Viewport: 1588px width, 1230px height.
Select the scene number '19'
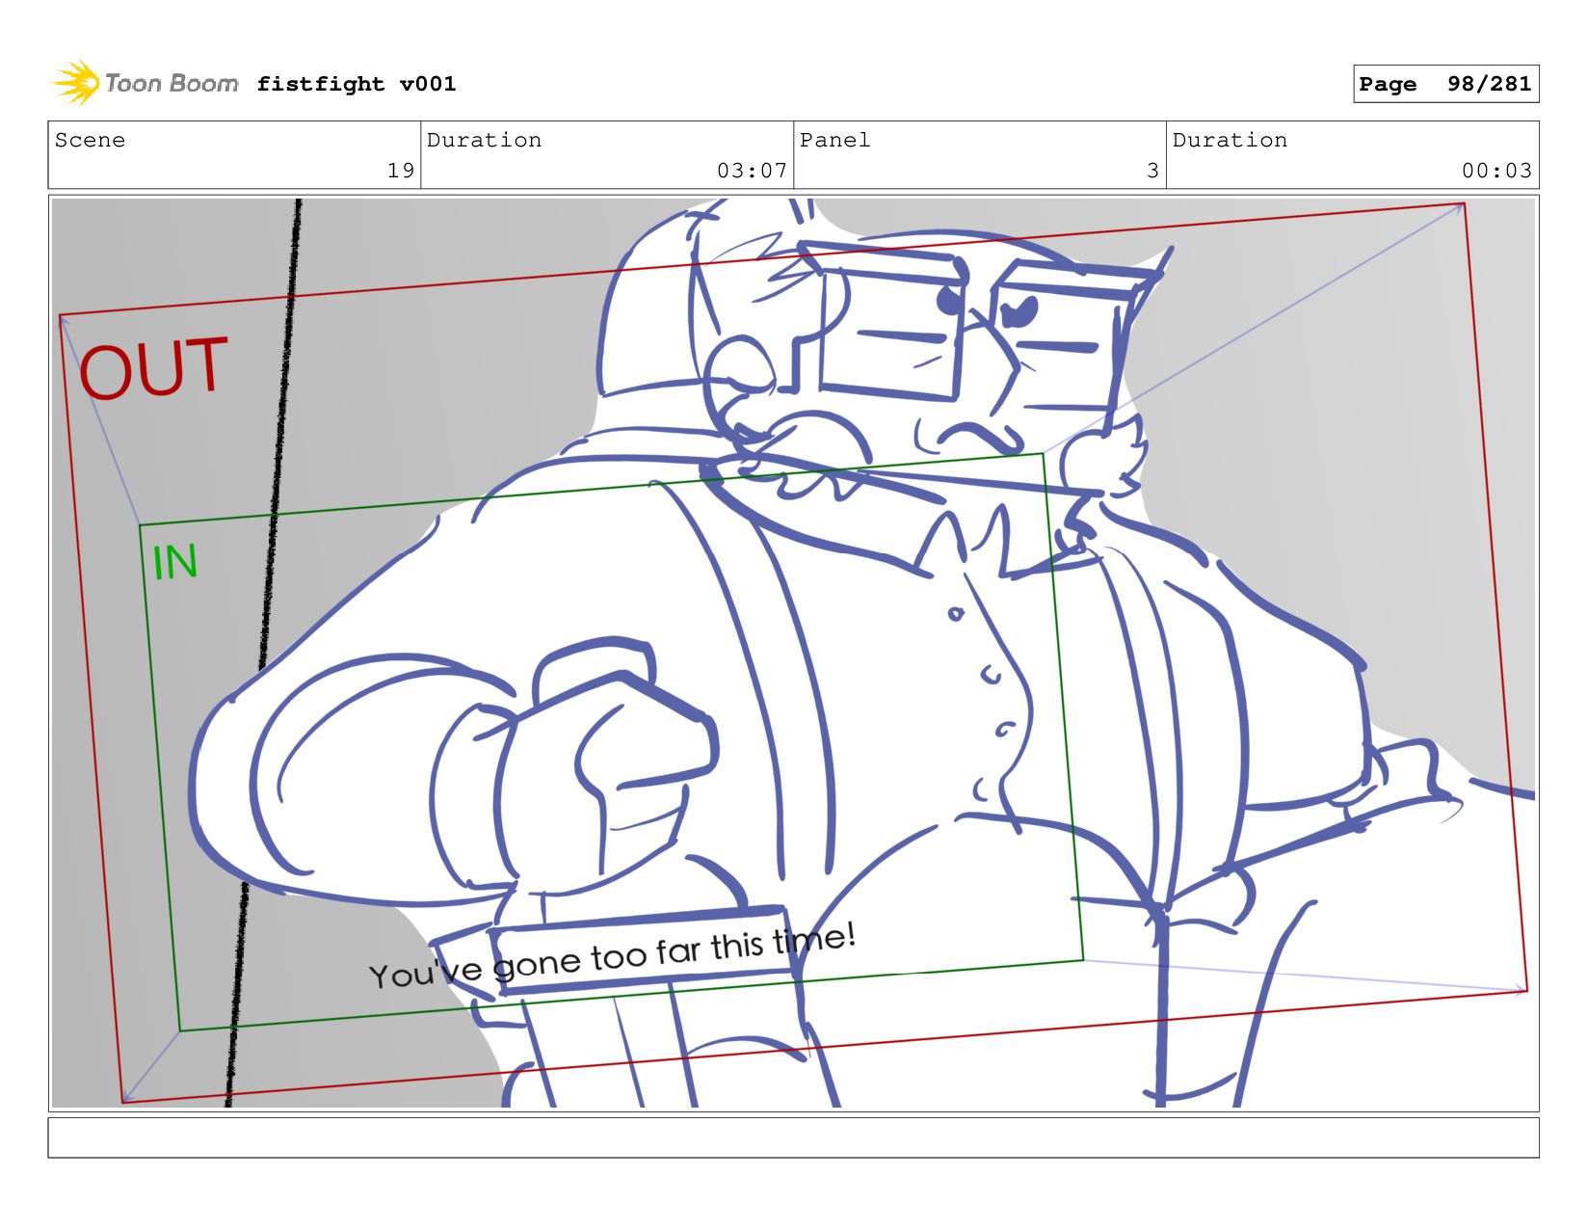coord(401,171)
